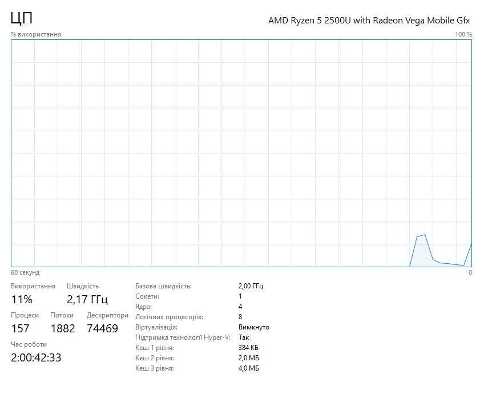
Task: Select the 2,0 МБ cache value
Action: [248, 358]
